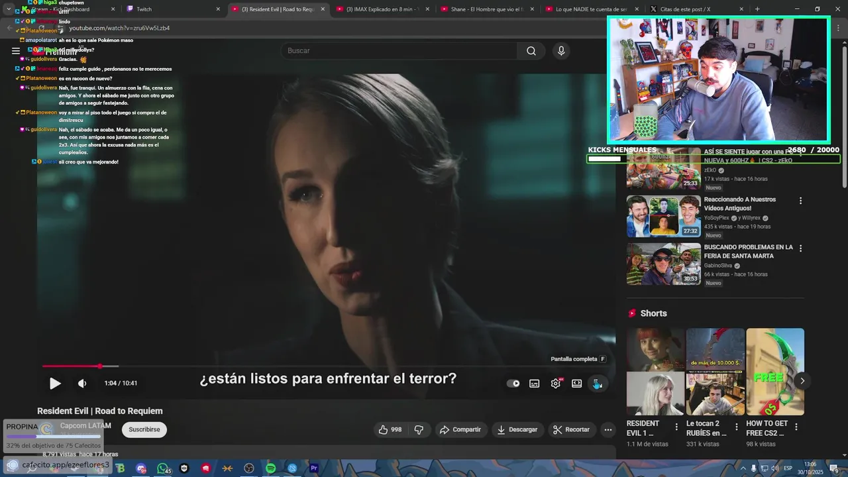Open the tab search dropdown arrow
The height and width of the screenshot is (477, 848).
click(x=9, y=9)
